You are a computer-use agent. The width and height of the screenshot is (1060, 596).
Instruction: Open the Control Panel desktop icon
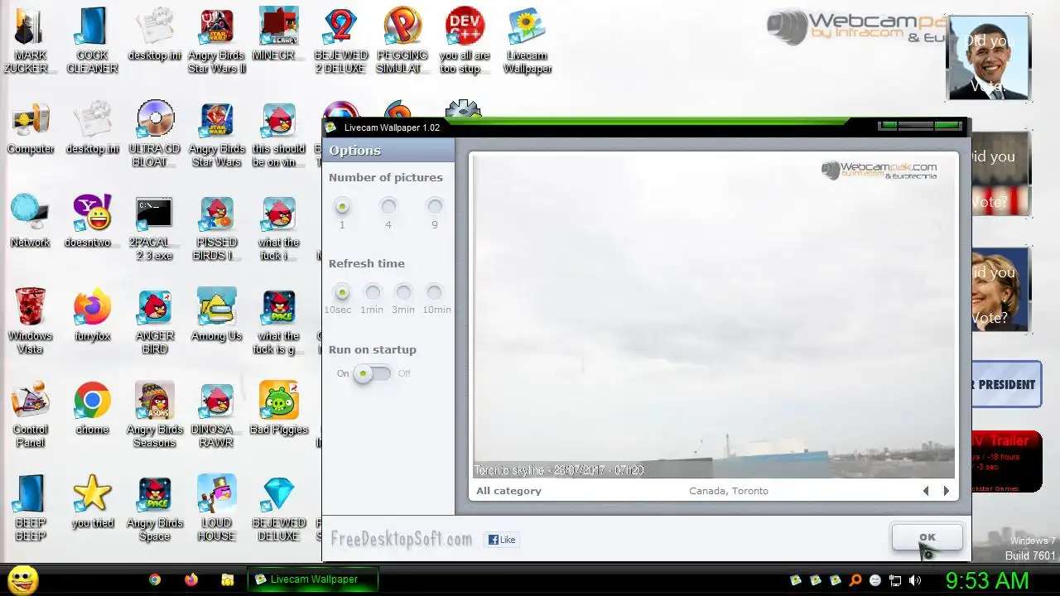pos(31,414)
